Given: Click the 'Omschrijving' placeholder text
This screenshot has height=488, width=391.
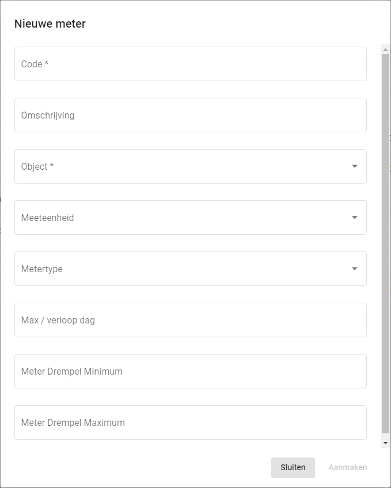Looking at the screenshot, I should [48, 115].
